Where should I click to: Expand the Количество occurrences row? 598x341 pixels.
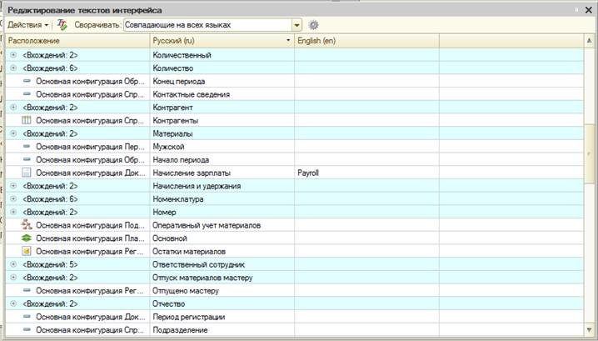click(x=13, y=68)
